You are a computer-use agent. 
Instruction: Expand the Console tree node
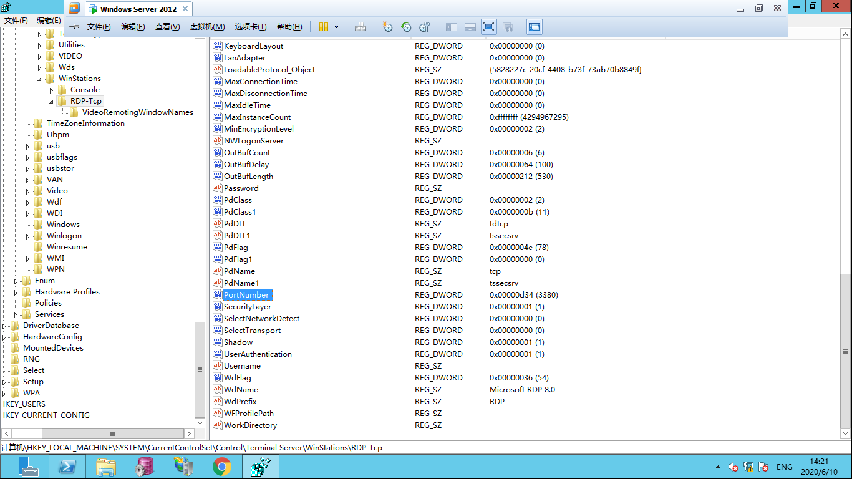pyautogui.click(x=52, y=90)
